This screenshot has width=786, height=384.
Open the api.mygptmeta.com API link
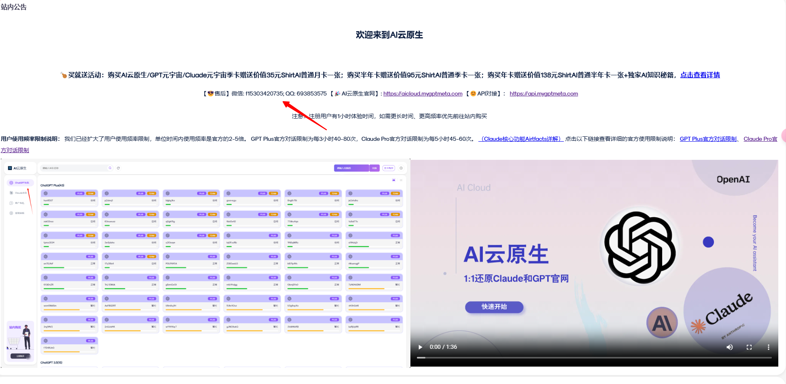coord(544,93)
